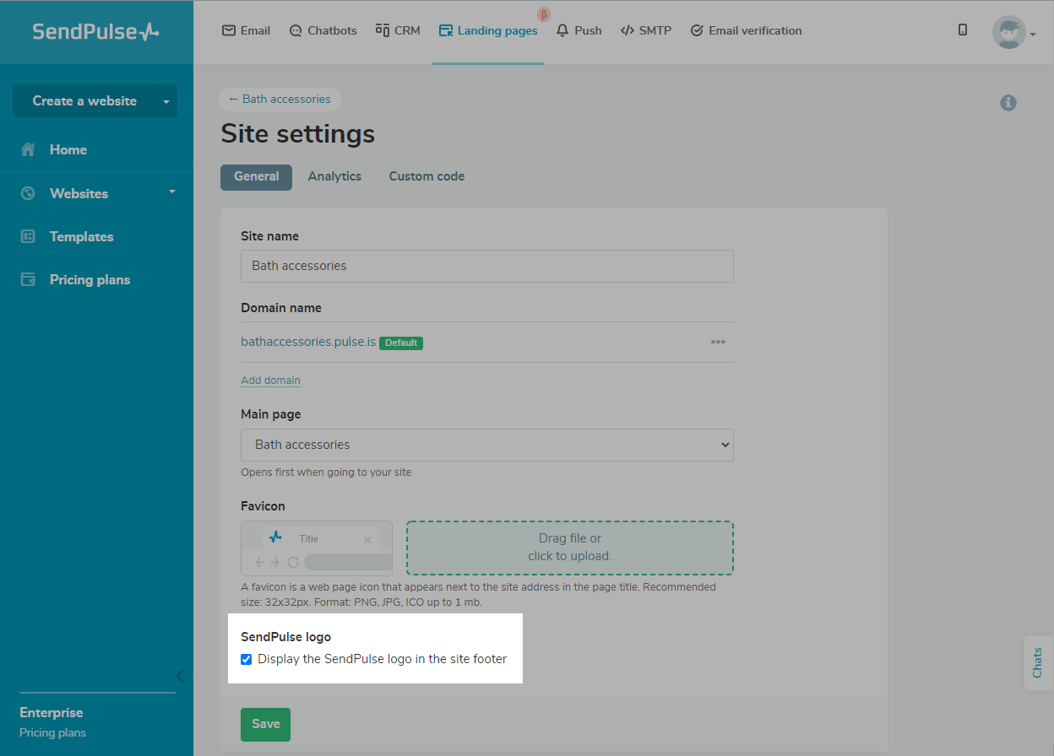
Task: Click the Create a website button
Action: 84,100
